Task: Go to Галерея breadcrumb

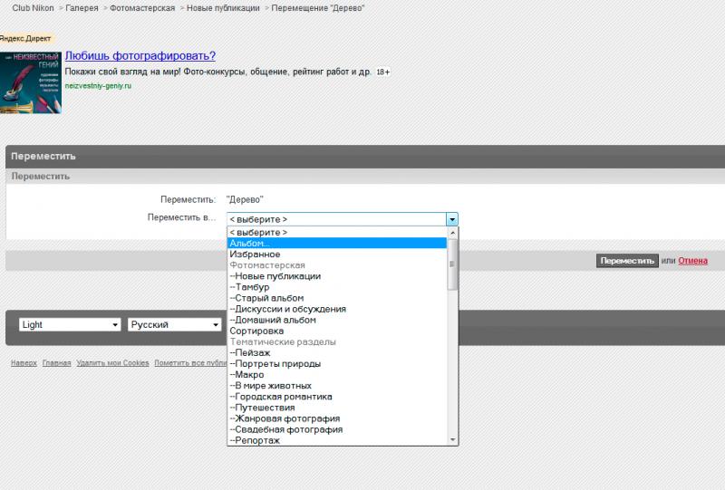Action: pyautogui.click(x=82, y=8)
